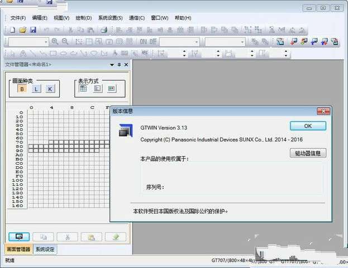
Task: Click the cut scissors button at the bottom of the file manager
Action: point(67,237)
